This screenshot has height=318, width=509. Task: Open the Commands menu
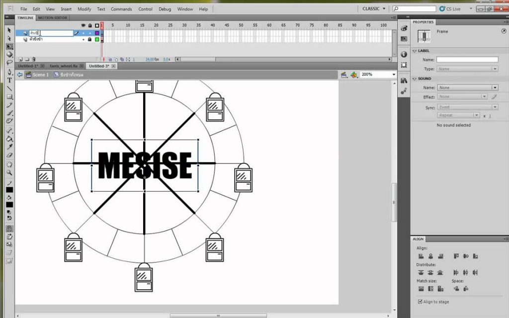[121, 9]
